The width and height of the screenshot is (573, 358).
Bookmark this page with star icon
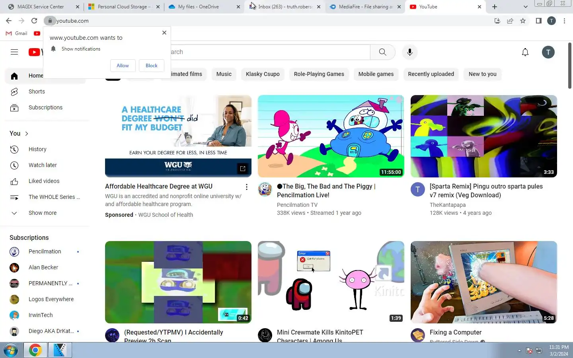tap(523, 21)
